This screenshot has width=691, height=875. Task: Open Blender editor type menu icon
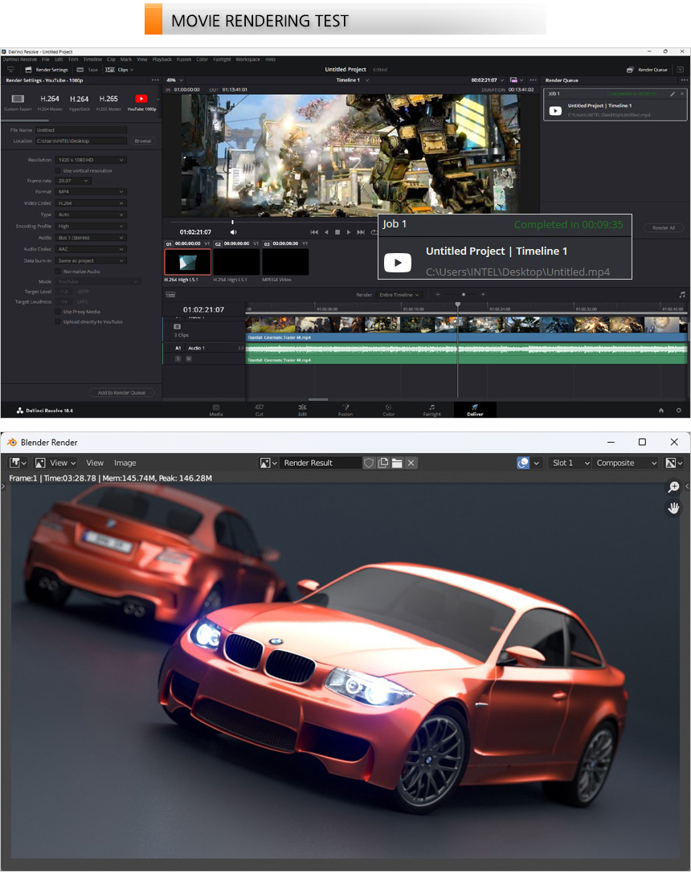point(18,463)
